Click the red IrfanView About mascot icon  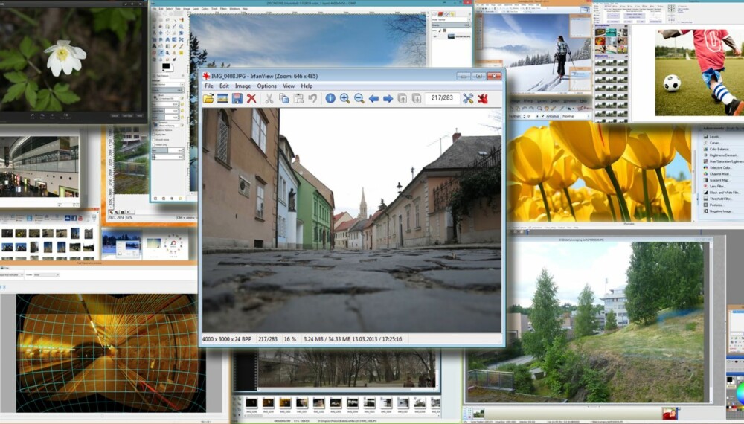483,99
